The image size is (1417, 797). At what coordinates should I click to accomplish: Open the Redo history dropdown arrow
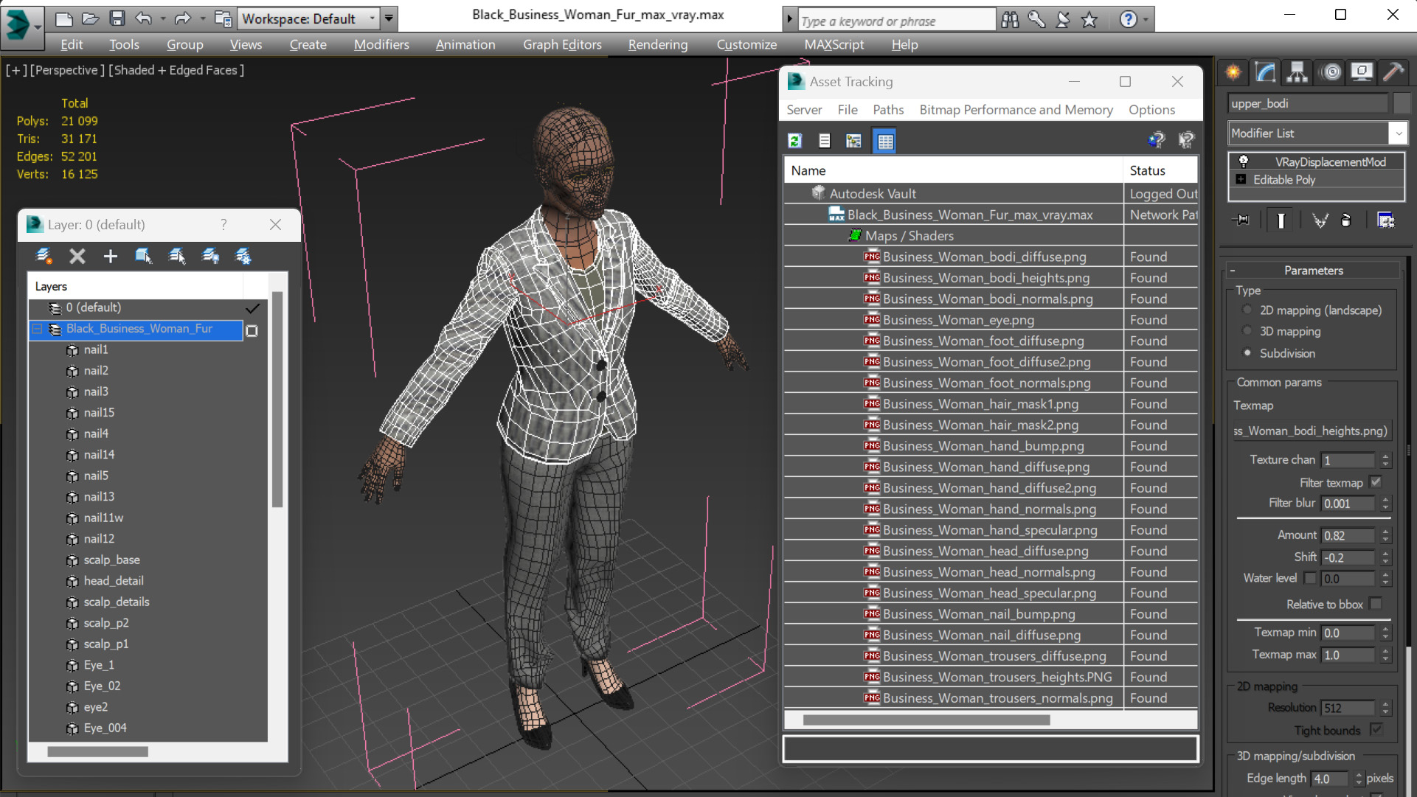pos(202,18)
